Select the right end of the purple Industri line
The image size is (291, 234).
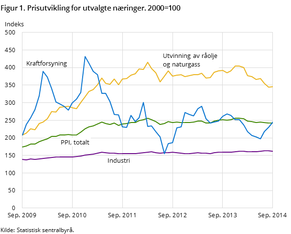point(272,151)
